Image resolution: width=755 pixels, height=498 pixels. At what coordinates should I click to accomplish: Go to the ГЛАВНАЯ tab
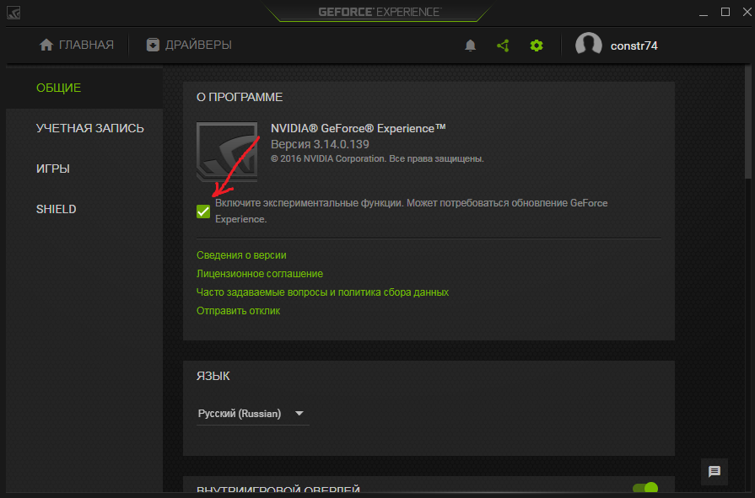[77, 45]
